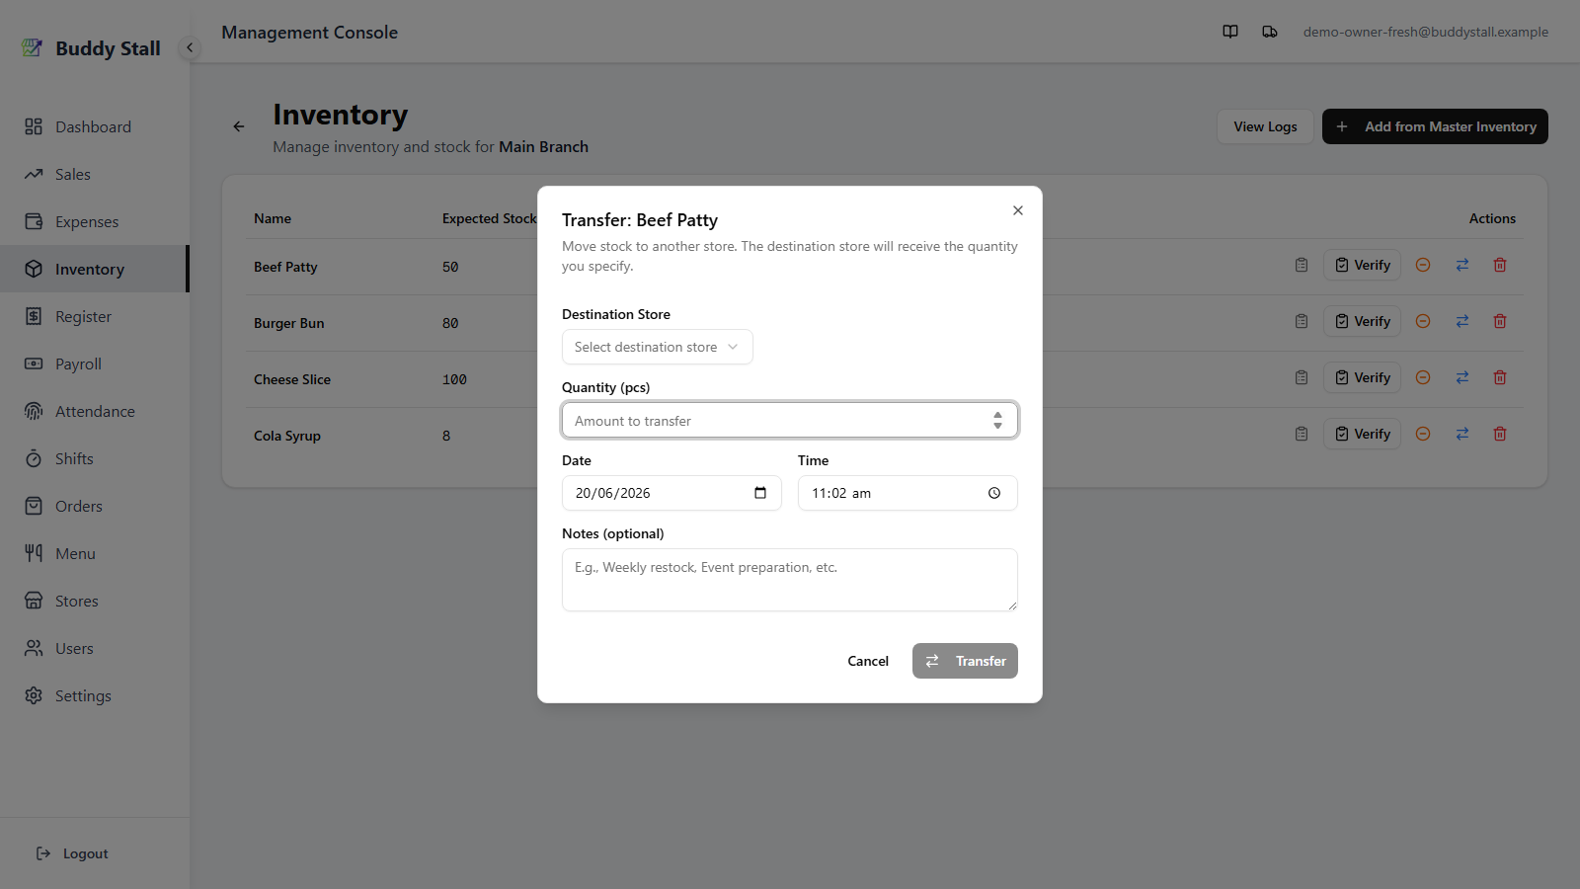Open Settings from the sidebar
Image resolution: width=1580 pixels, height=889 pixels.
point(94,695)
